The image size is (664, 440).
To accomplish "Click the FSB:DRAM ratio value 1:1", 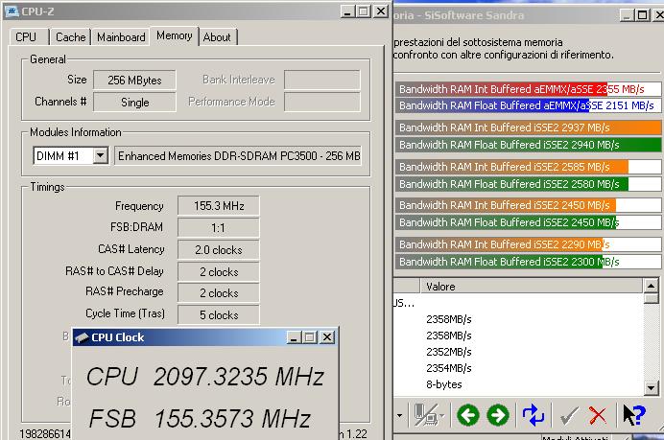I will (219, 227).
